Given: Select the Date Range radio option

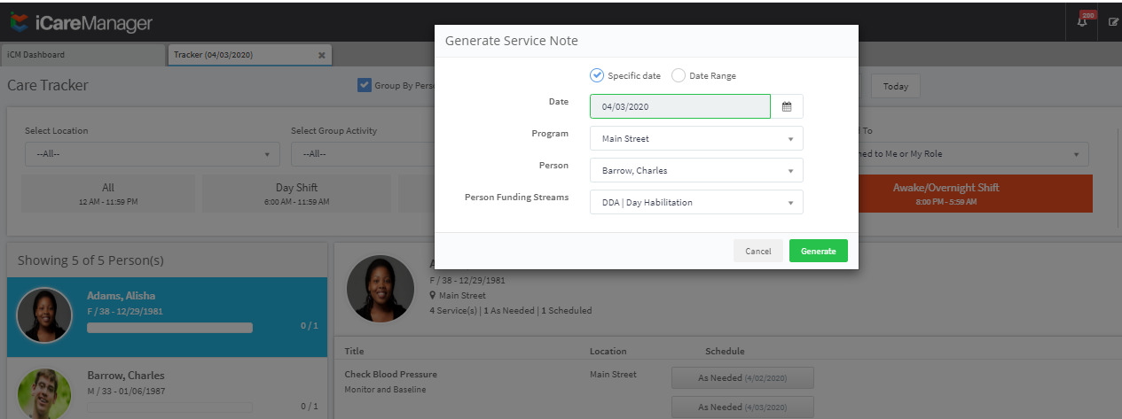Looking at the screenshot, I should click(x=679, y=75).
